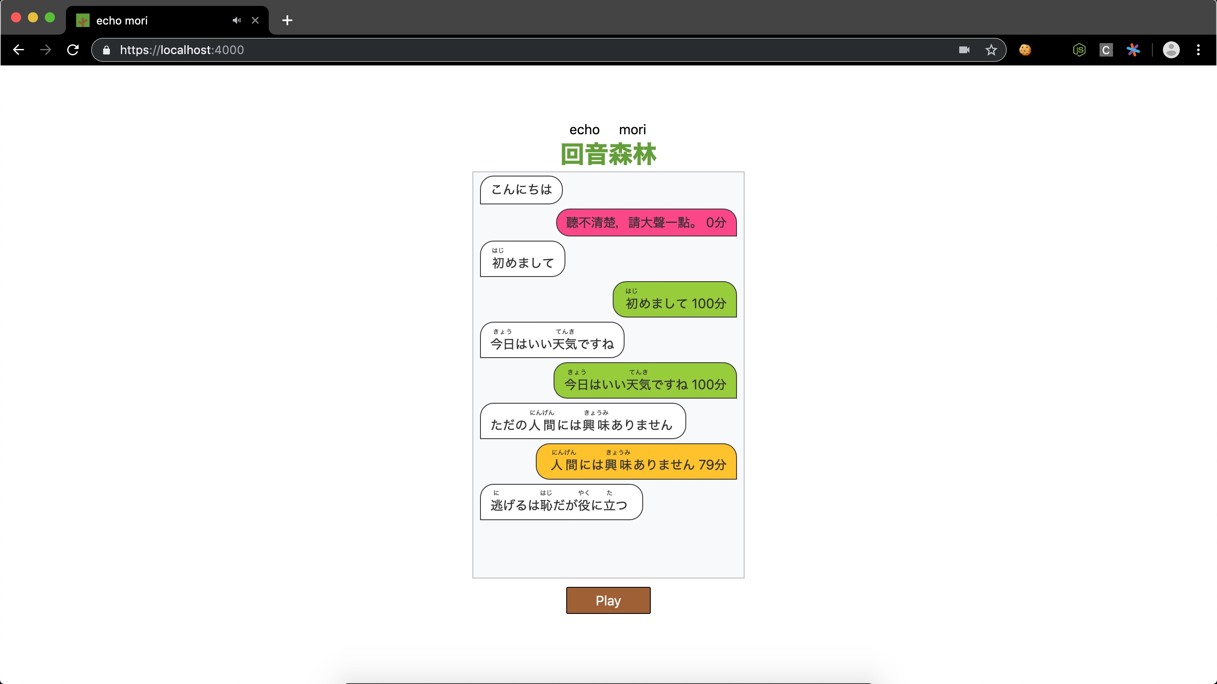Mute the tab via speaker icon
Image resolution: width=1217 pixels, height=684 pixels.
(x=237, y=20)
